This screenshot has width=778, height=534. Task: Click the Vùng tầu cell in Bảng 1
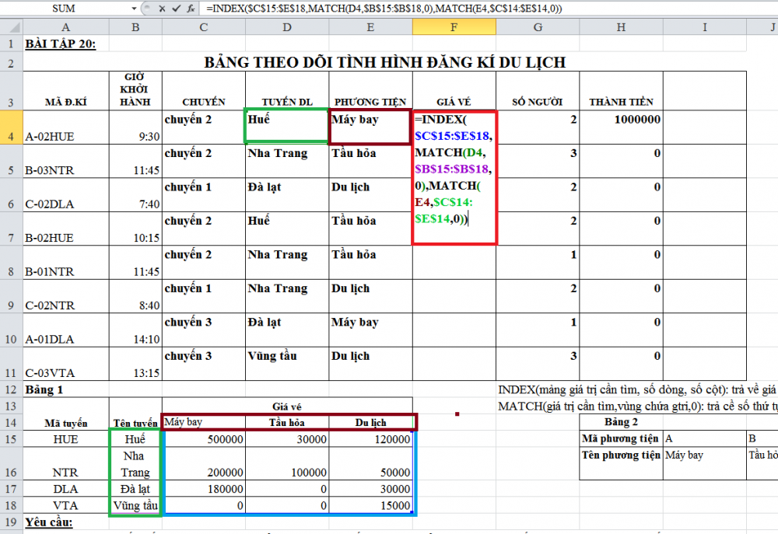pos(135,505)
